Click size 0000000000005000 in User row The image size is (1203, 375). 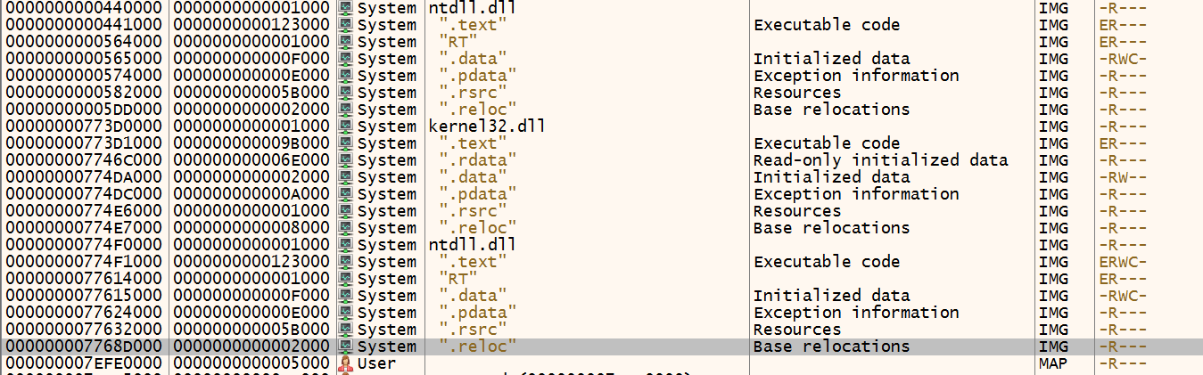(250, 363)
